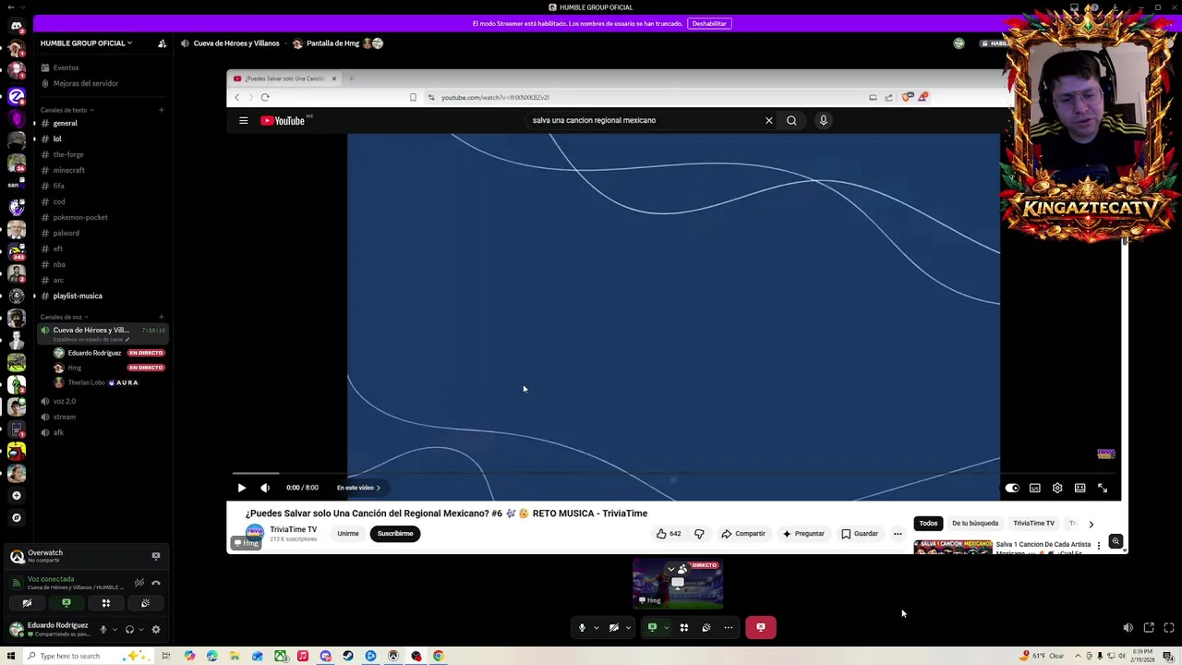The image size is (1182, 665).
Task: Select the Todos filter chip
Action: click(x=928, y=524)
